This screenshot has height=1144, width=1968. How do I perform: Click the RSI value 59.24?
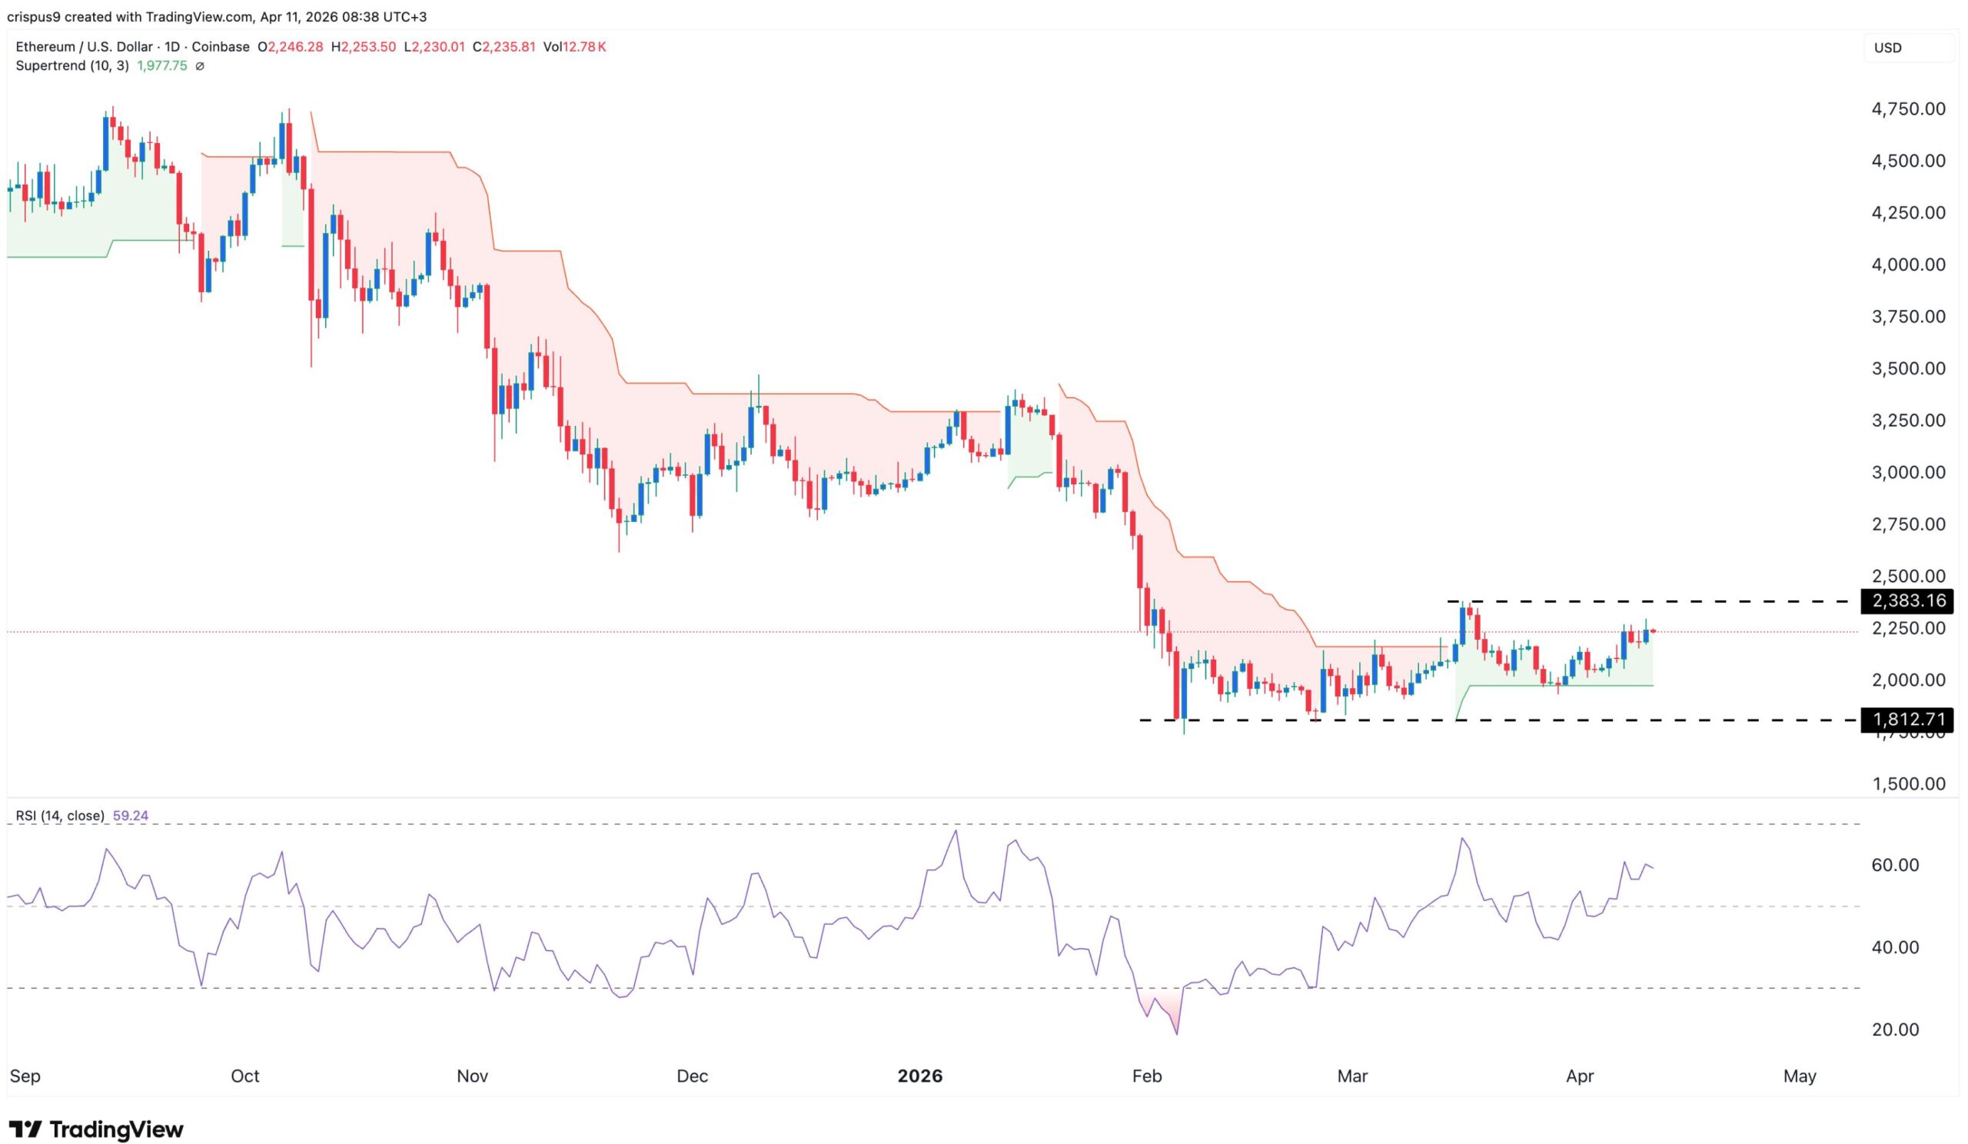[x=131, y=815]
